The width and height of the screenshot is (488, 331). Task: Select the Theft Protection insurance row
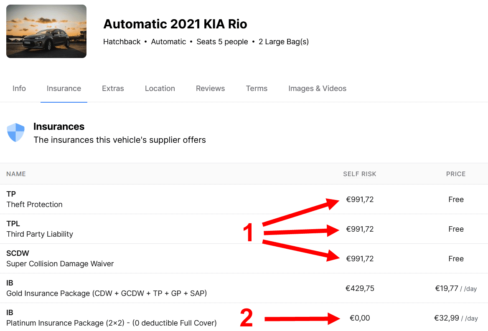(244, 199)
